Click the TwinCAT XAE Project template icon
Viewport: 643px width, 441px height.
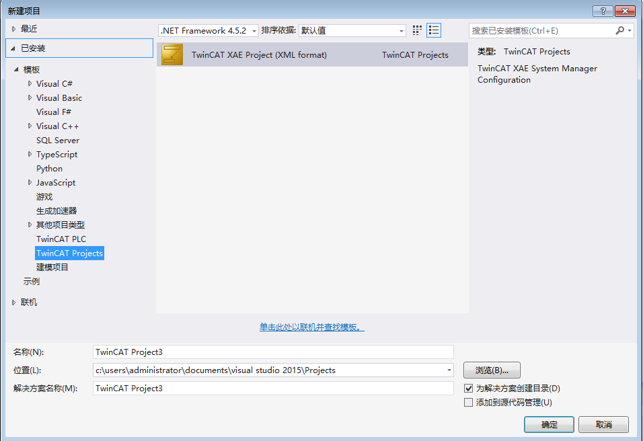(x=172, y=54)
